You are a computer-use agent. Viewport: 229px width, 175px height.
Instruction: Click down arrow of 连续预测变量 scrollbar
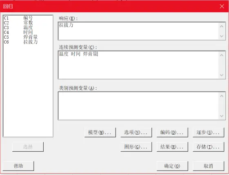[x=222, y=75]
